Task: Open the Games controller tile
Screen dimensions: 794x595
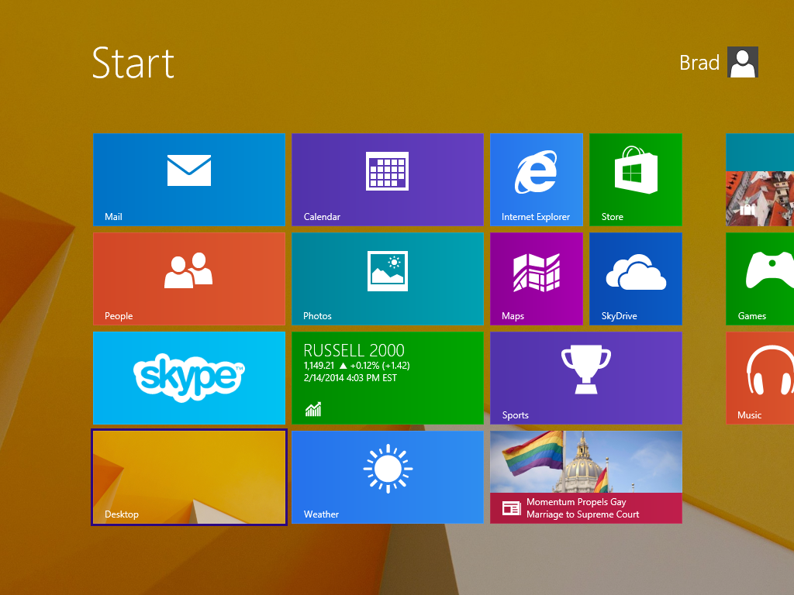Action: pos(760,279)
